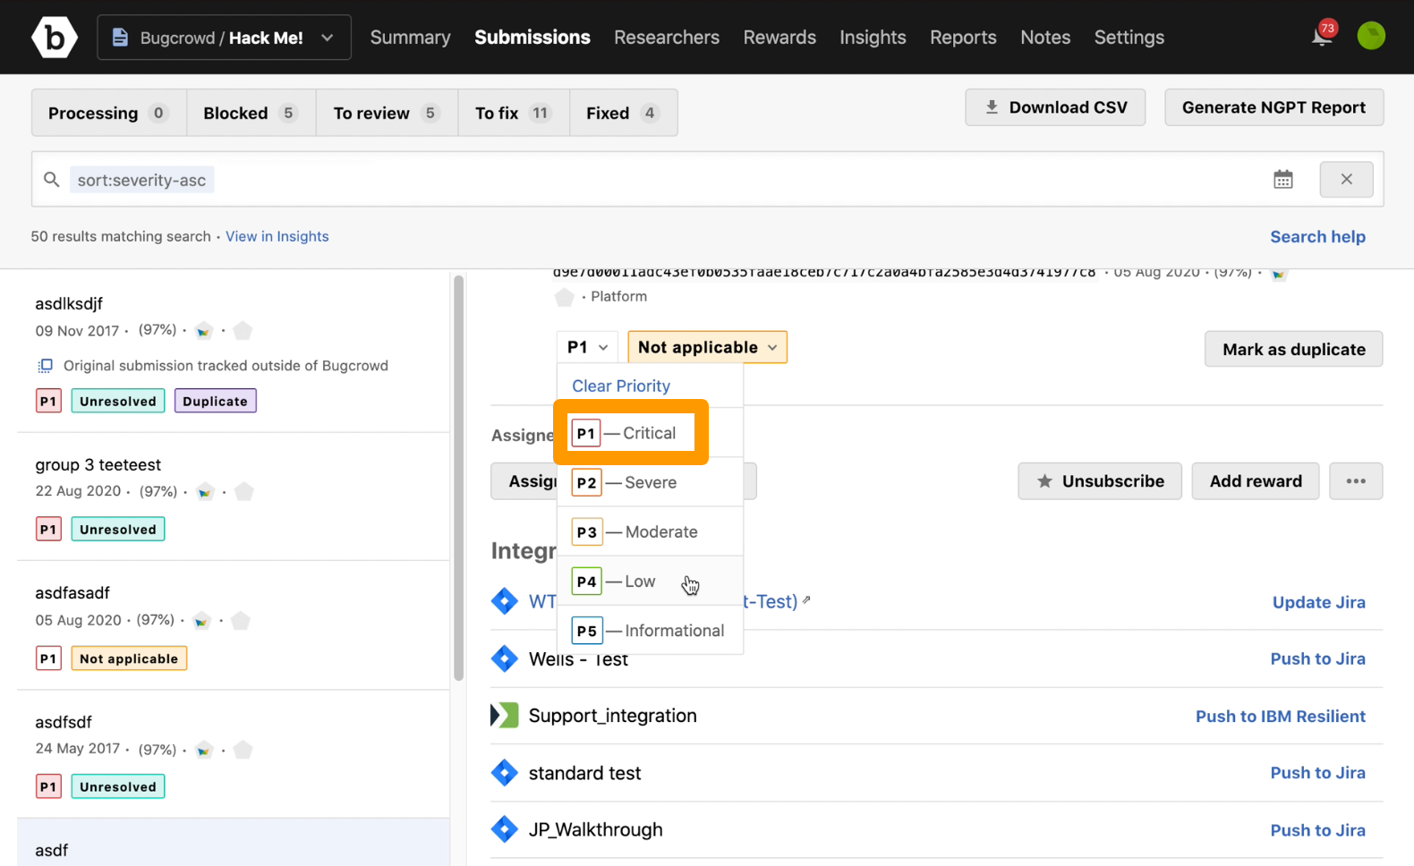Image resolution: width=1414 pixels, height=866 pixels.
Task: Open the Insights tab
Action: (873, 38)
